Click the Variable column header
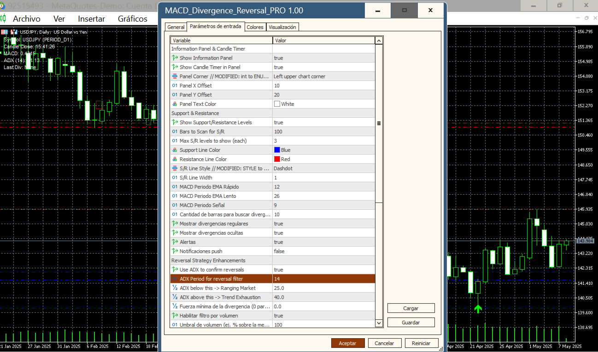Image resolution: width=598 pixels, height=352 pixels. [222, 40]
